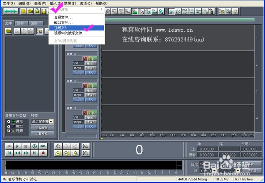Image resolution: width=265 pixels, height=183 pixels.
Task: Click the circled Play to end button
Action: [34, 146]
